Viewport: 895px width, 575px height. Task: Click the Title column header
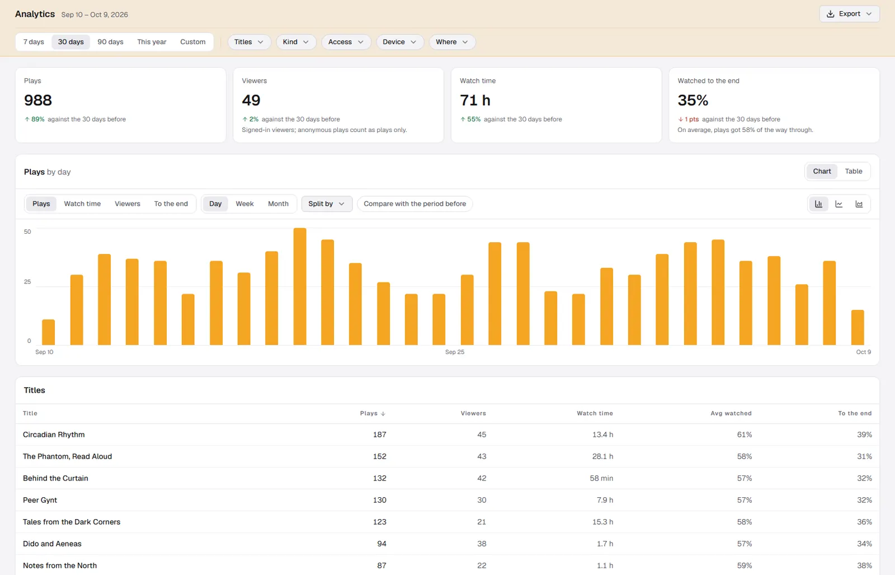tap(30, 413)
